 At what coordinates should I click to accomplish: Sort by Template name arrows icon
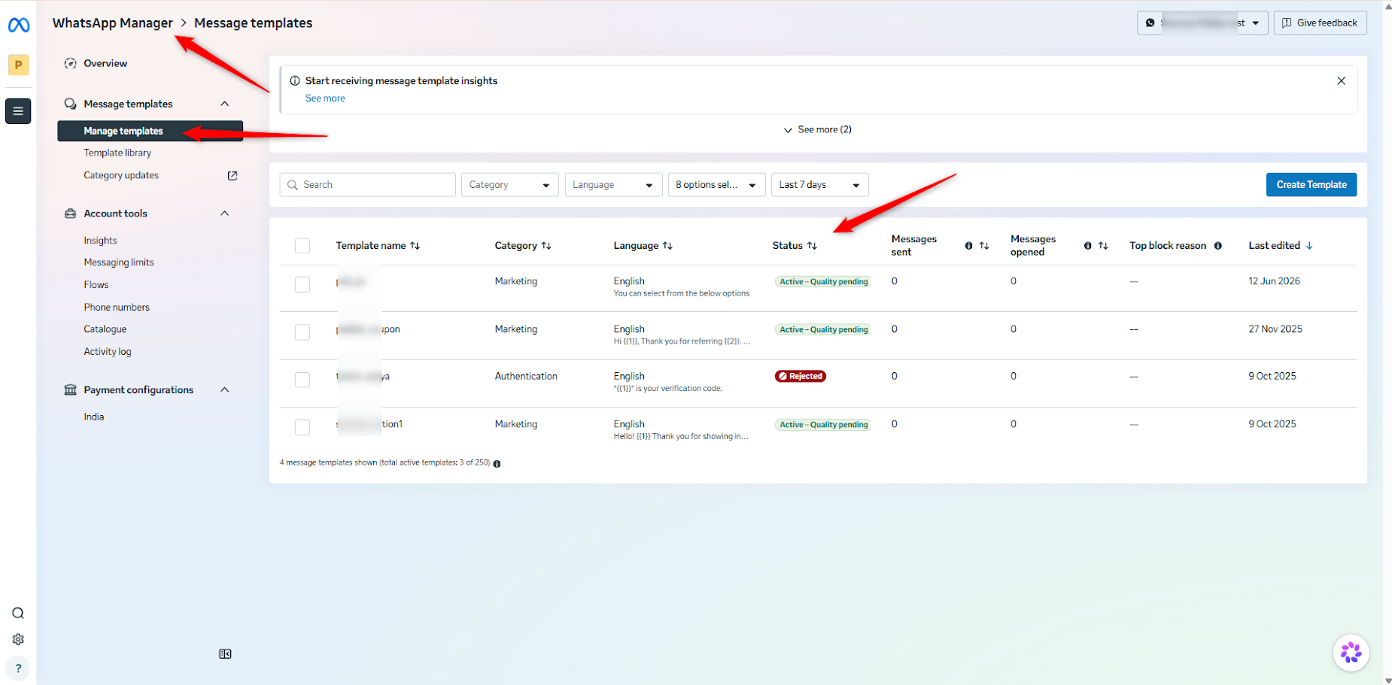(415, 246)
